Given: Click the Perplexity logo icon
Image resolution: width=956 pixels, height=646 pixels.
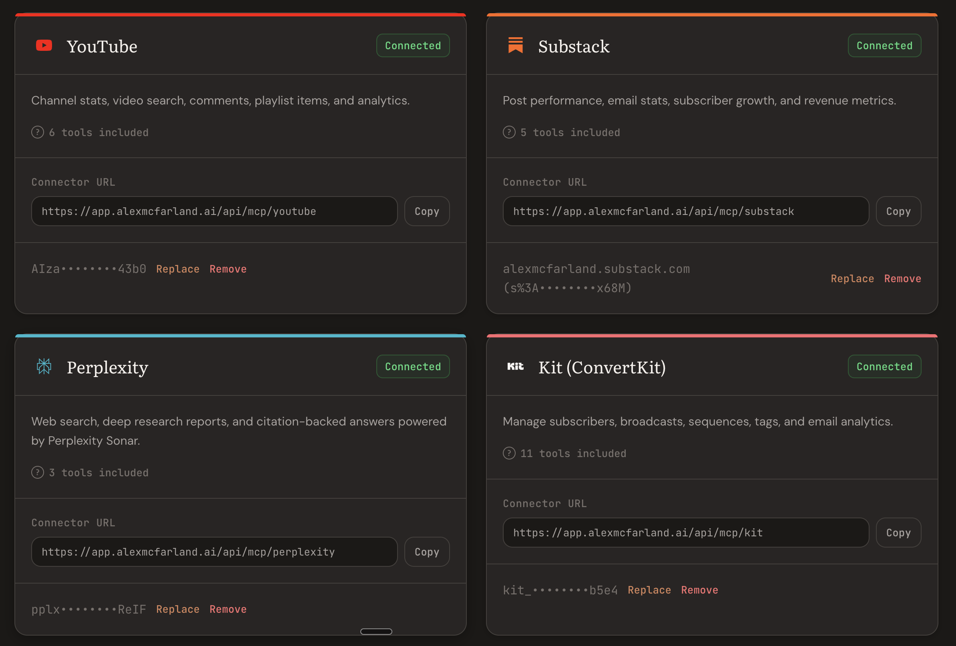Looking at the screenshot, I should 44,366.
